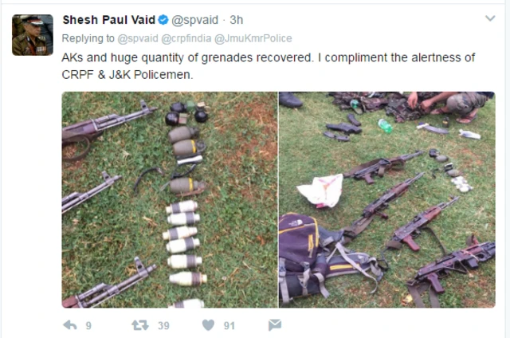510x338 pixels.
Task: Click the @spvaid handle beside the name
Action: (x=194, y=20)
